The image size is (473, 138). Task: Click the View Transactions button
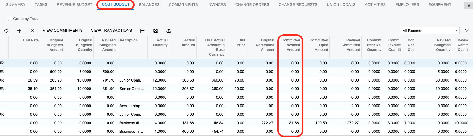click(111, 31)
